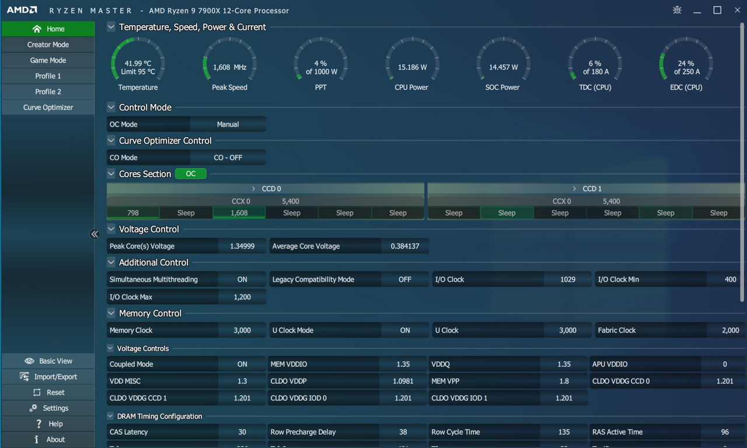Viewport: 747px width, 448px height.
Task: Click the Settings gear icon
Action: (33, 408)
